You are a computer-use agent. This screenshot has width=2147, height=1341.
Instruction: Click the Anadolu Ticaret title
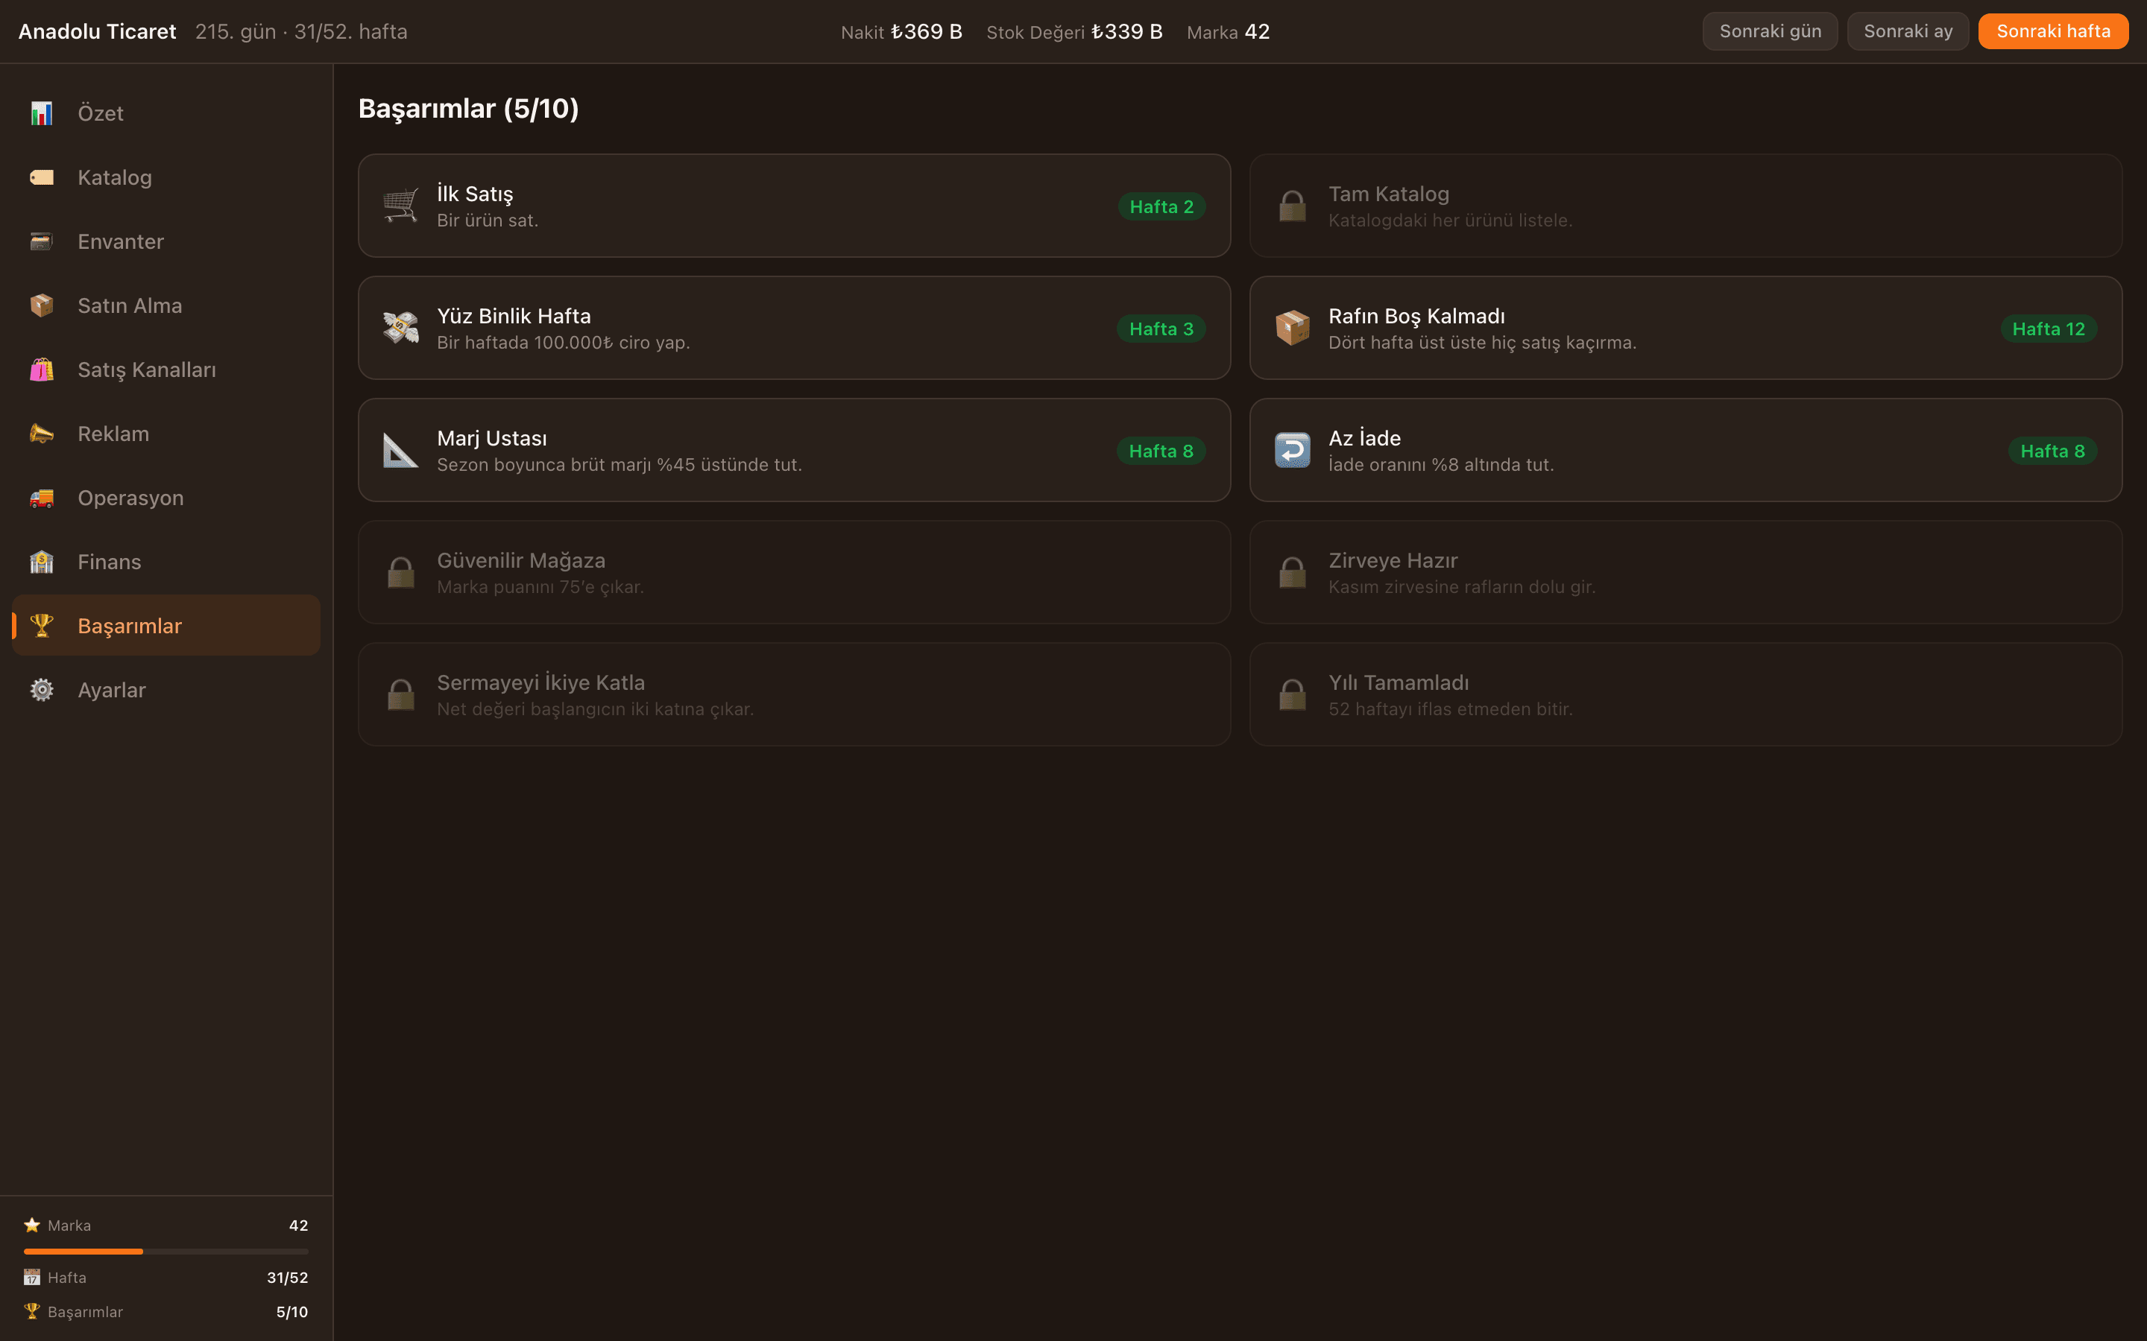(98, 31)
